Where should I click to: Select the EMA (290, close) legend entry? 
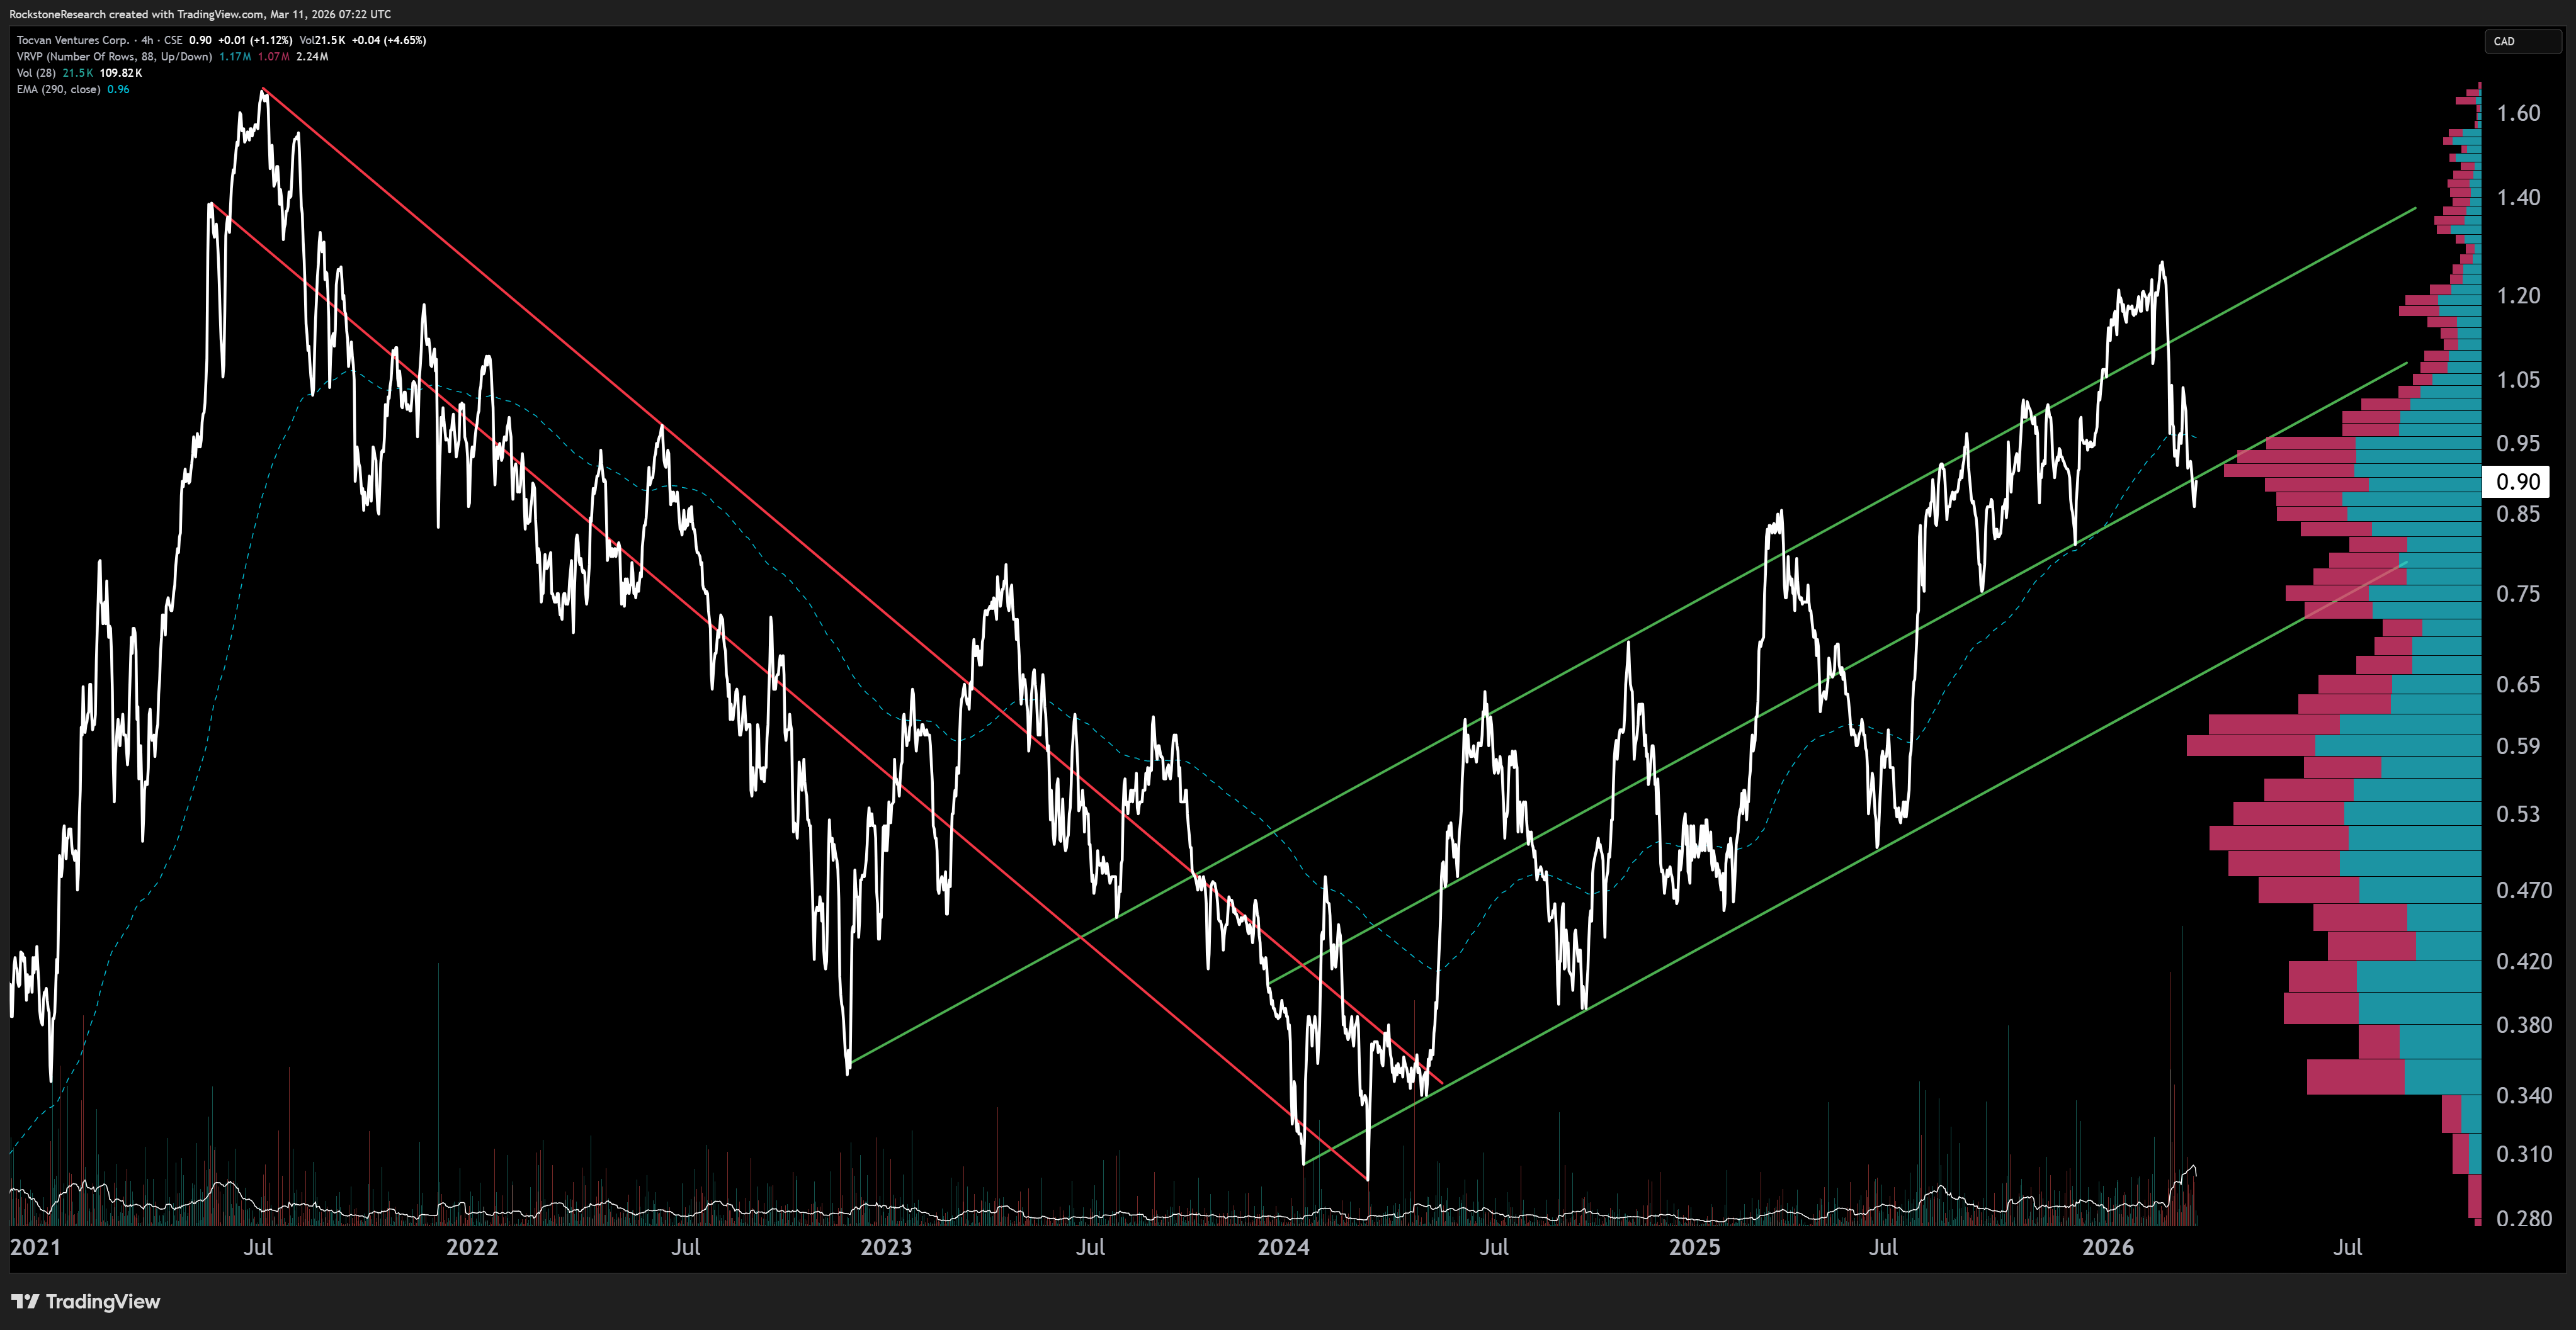[x=58, y=89]
